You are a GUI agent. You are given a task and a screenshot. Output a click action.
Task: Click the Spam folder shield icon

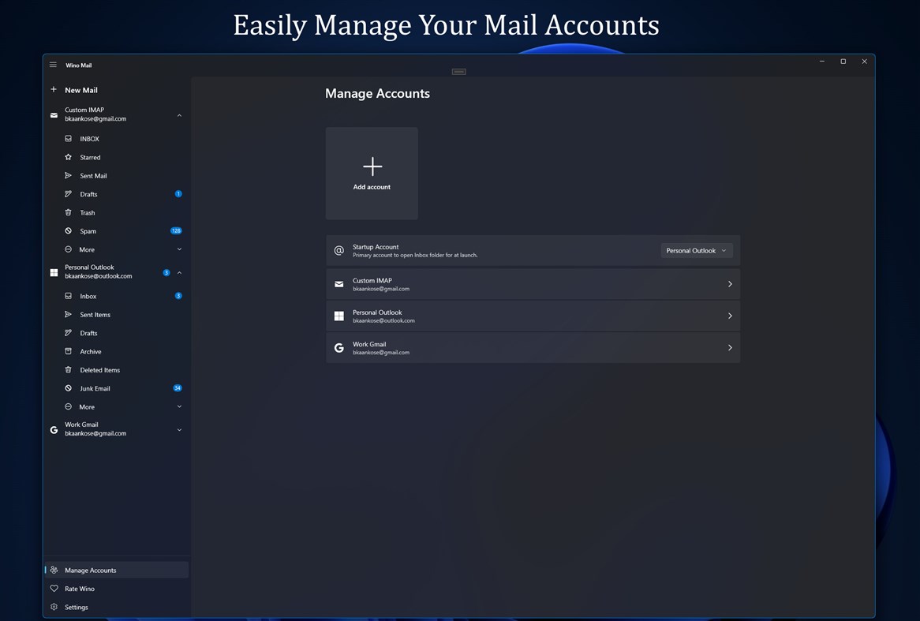tap(69, 230)
